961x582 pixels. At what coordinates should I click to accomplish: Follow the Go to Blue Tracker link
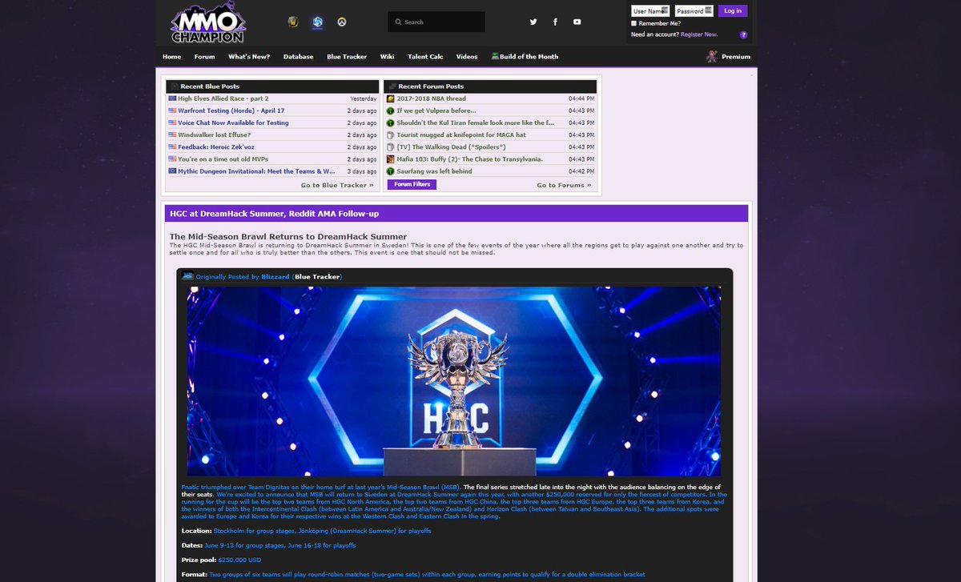(337, 185)
